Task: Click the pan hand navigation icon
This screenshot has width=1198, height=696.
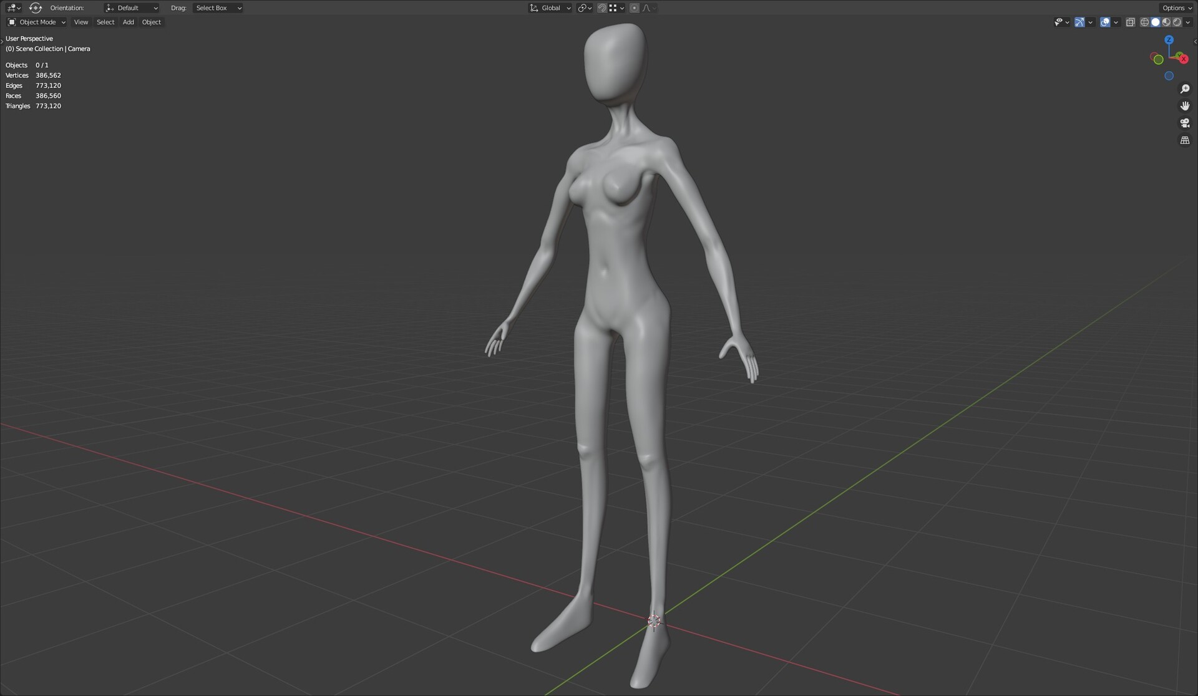Action: [1185, 106]
